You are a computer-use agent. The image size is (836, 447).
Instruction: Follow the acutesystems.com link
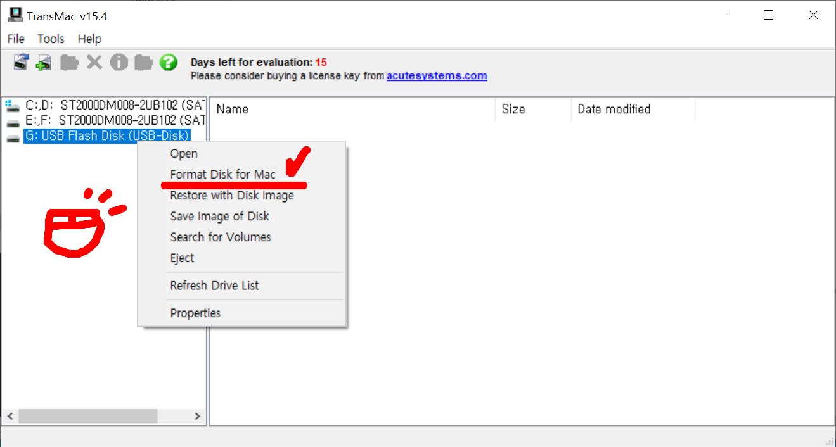pos(437,75)
